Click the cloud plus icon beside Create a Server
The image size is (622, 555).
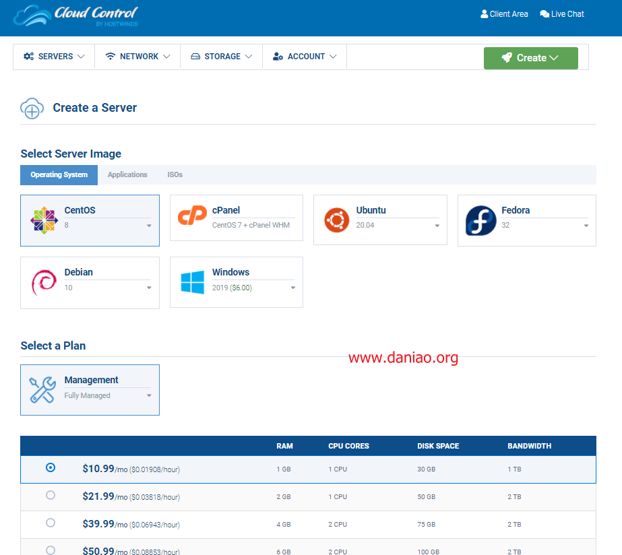click(x=32, y=108)
